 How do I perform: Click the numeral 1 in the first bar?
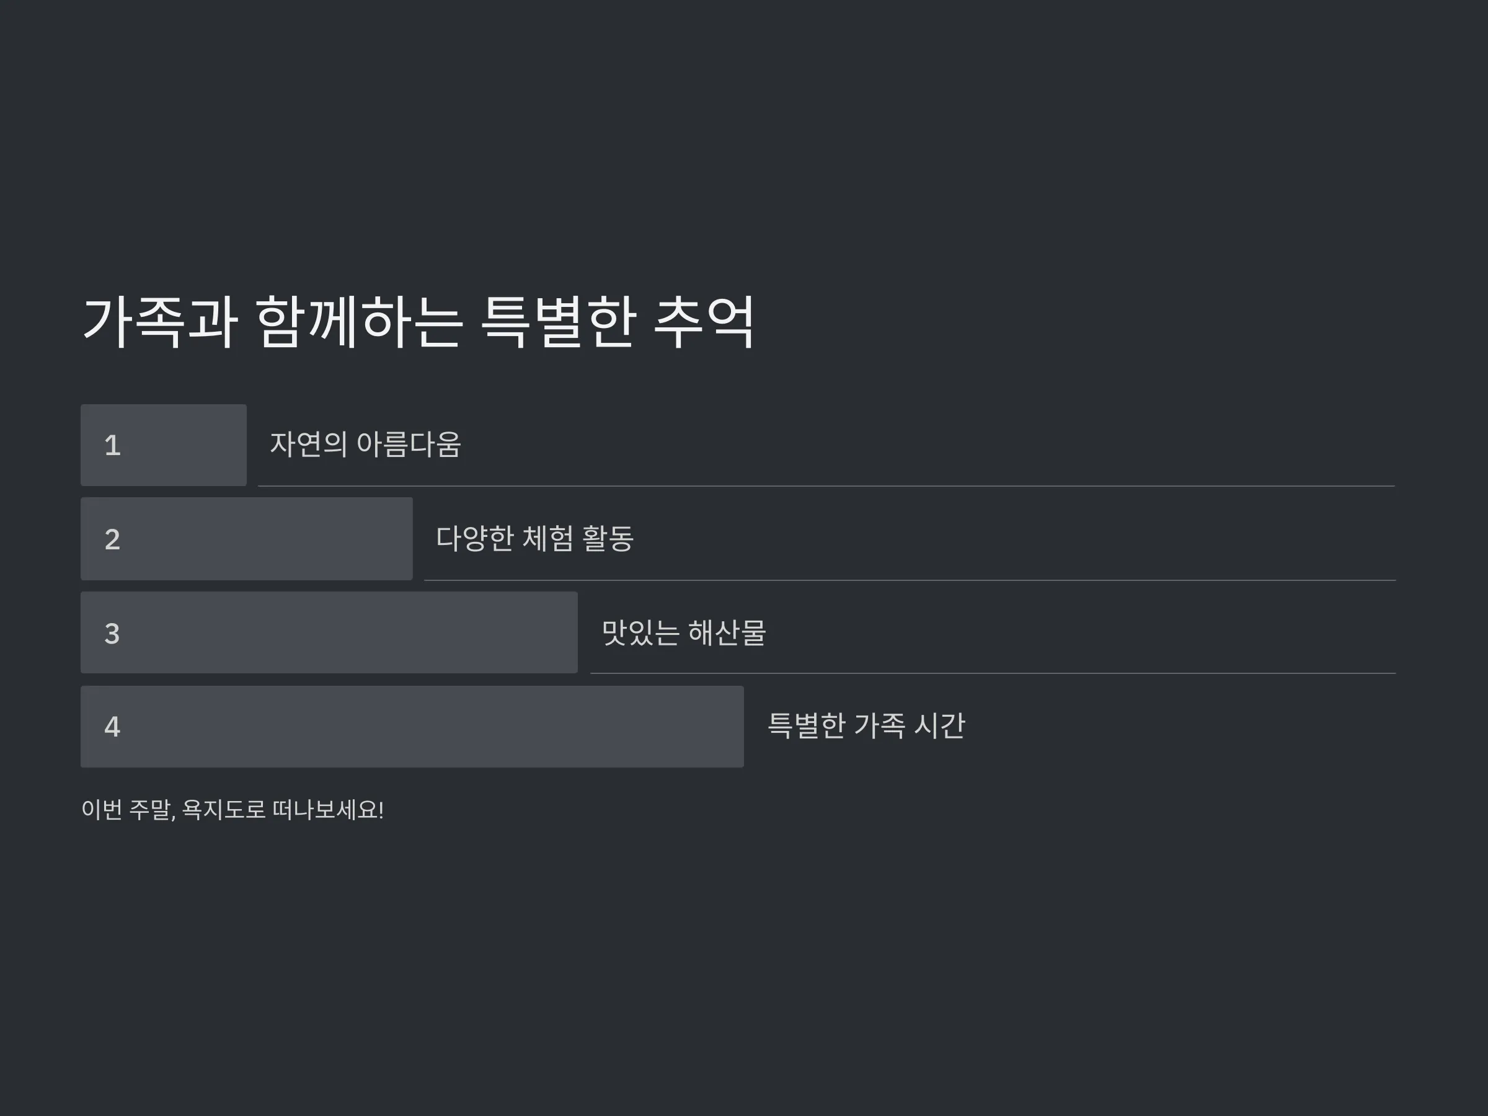pos(112,445)
